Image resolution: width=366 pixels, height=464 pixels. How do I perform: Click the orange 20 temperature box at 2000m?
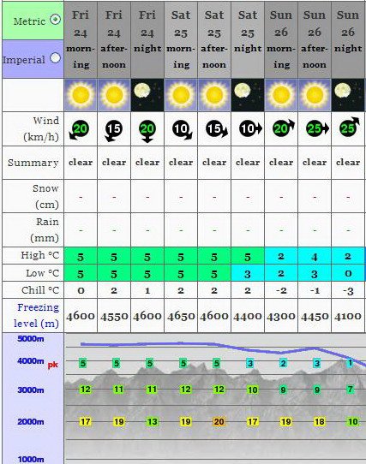pyautogui.click(x=219, y=422)
